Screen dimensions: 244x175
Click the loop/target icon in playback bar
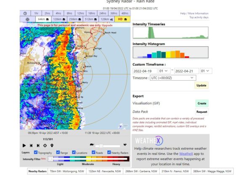coord(45,146)
